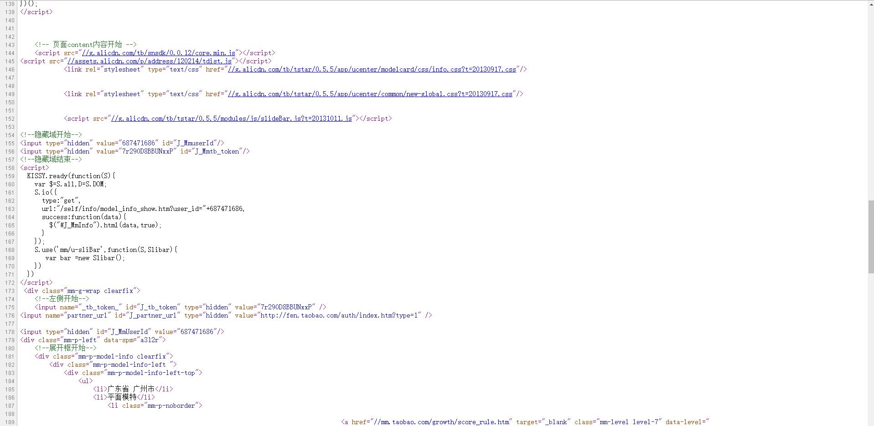This screenshot has width=874, height=426.
Task: Open the slideBar.js script link
Action: tap(232, 118)
